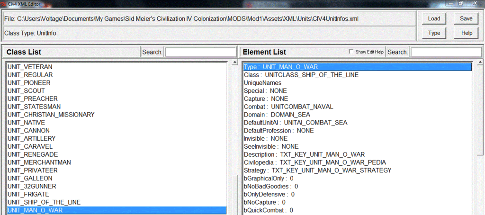Select the Combat: UNITCOMBAT_NAVAL element

[357, 107]
